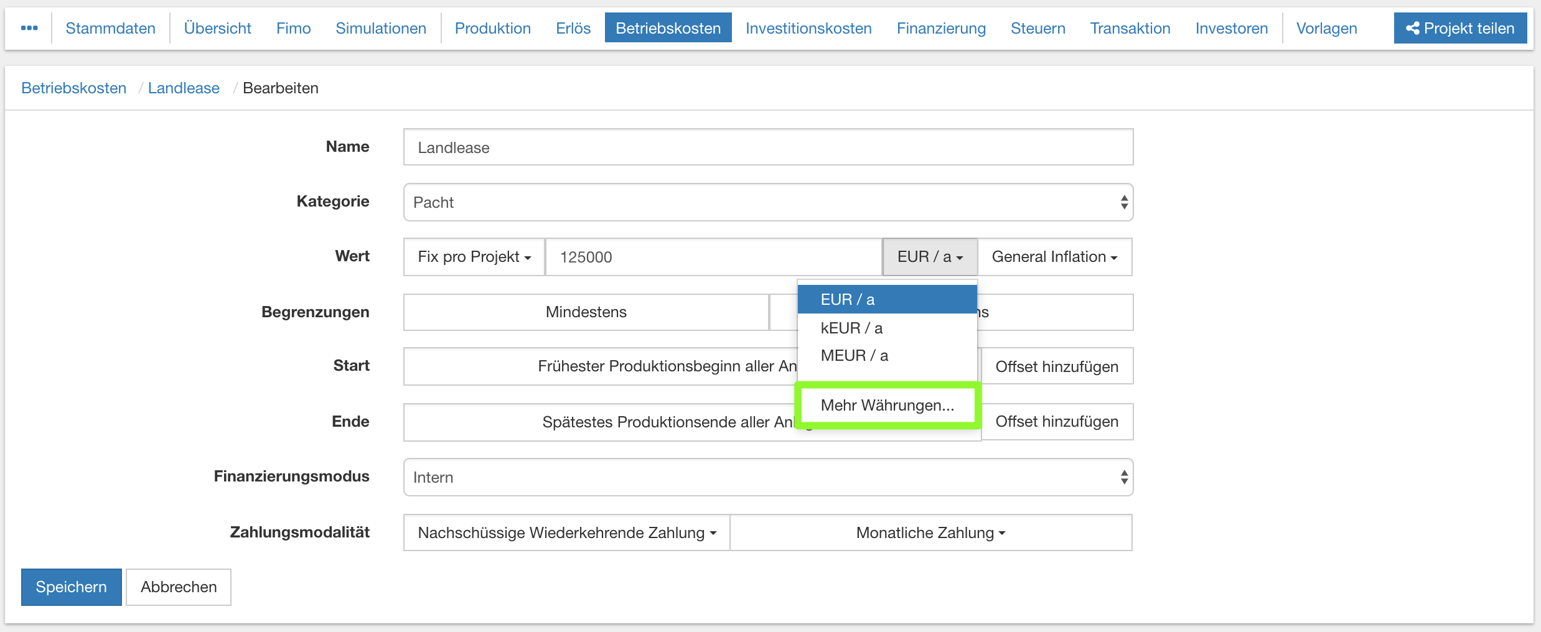
Task: Go to the Finanzierung tab
Action: pos(940,28)
